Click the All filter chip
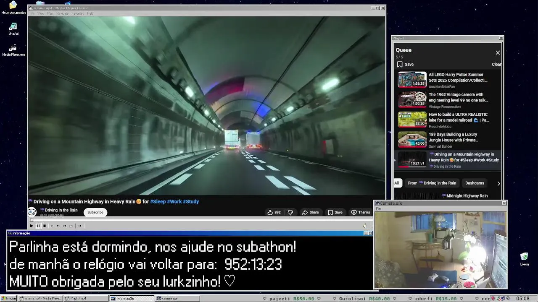Screen dimensions: 538x302 (396, 183)
